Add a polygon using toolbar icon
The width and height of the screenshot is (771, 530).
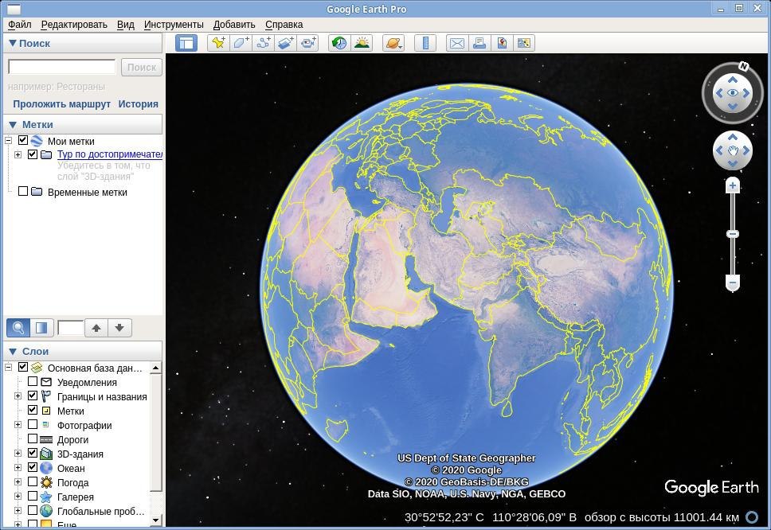[241, 43]
